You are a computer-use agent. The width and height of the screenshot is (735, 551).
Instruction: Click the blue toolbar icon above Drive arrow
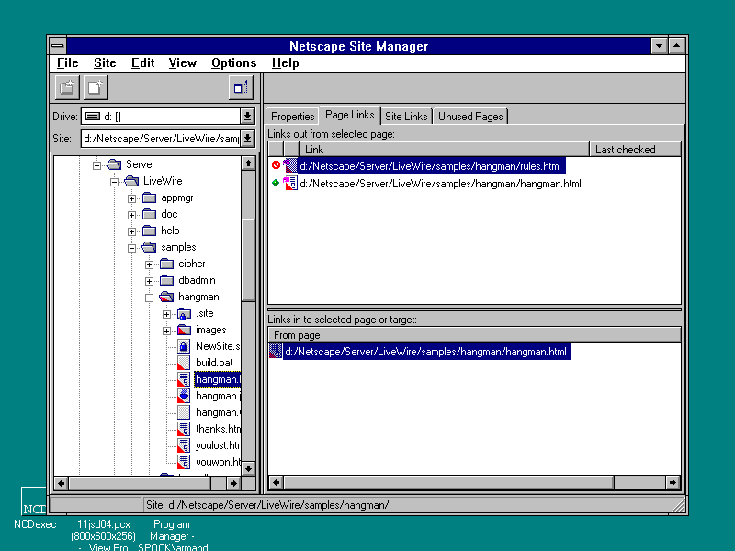click(241, 87)
